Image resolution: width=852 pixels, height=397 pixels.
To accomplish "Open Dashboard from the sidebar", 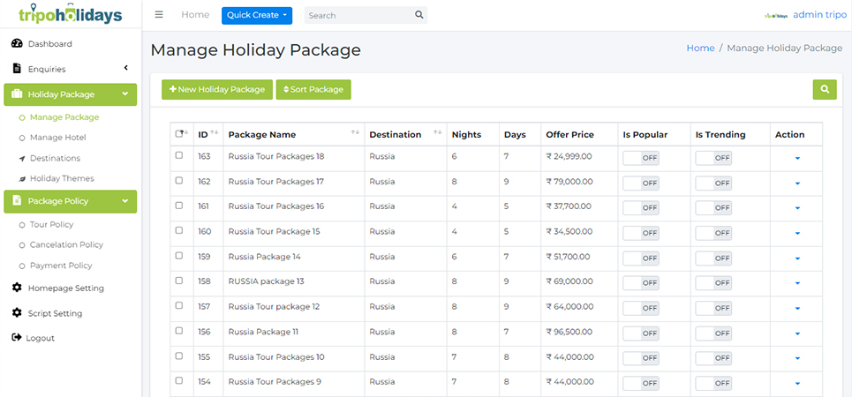I will [49, 44].
